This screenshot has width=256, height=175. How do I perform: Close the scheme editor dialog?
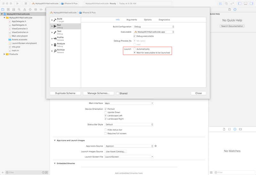(x=198, y=93)
